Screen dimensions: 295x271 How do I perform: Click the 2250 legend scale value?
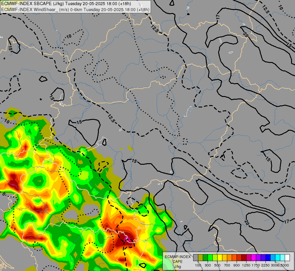(265, 265)
